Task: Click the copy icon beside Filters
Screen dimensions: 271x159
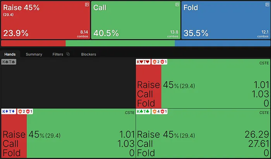Action: [x=68, y=54]
